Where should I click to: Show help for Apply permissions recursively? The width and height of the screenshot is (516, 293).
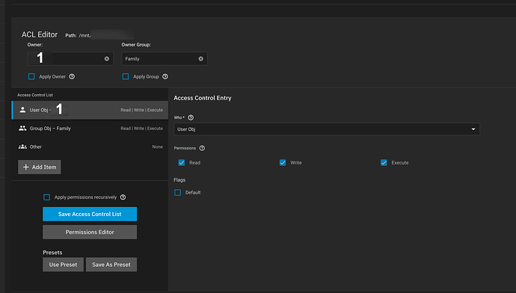coord(123,197)
